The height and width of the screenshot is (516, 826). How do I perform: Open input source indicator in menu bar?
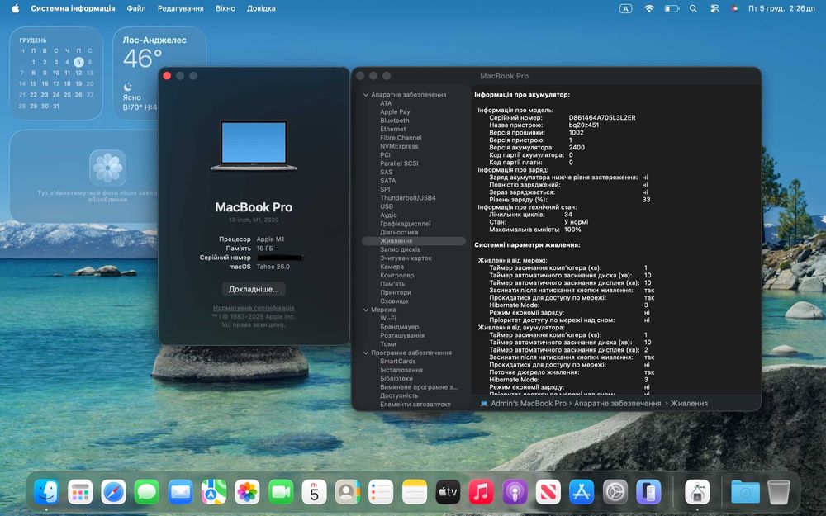[x=625, y=8]
